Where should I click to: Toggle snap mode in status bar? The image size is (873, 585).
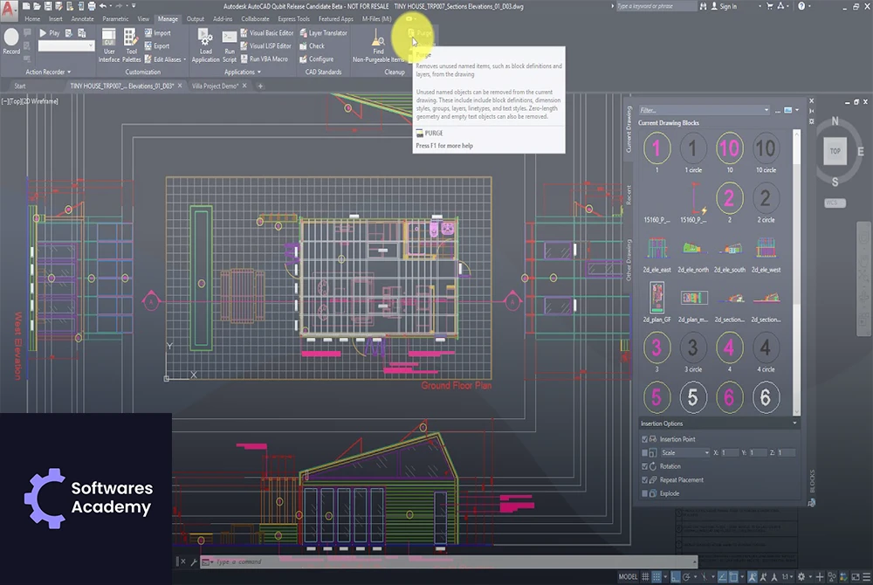[x=657, y=576]
